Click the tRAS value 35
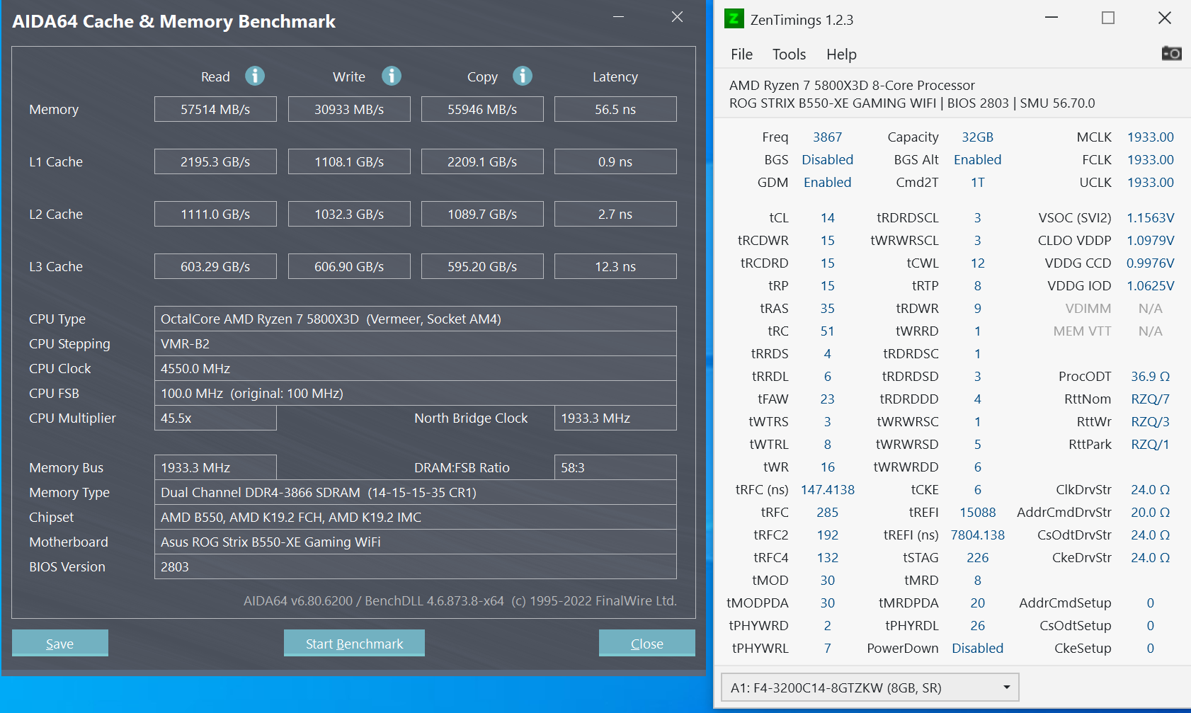 [827, 308]
